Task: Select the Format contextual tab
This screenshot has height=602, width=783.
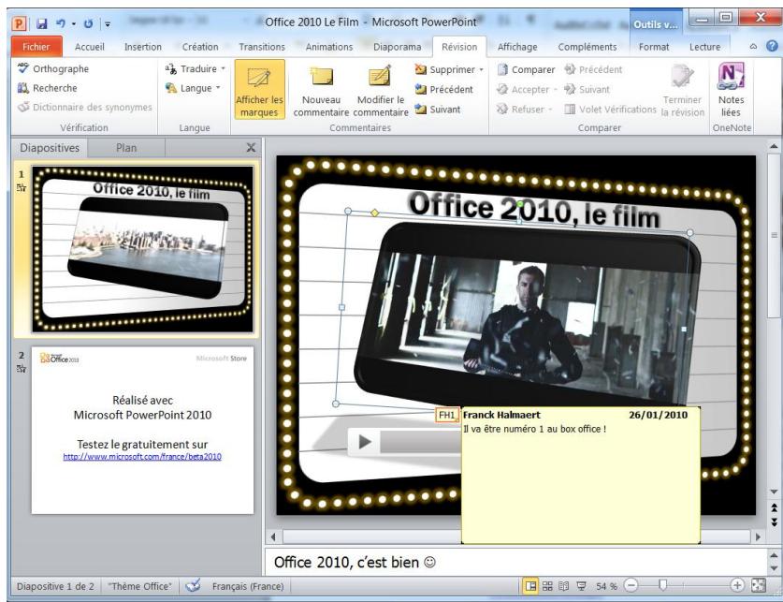Action: point(654,47)
